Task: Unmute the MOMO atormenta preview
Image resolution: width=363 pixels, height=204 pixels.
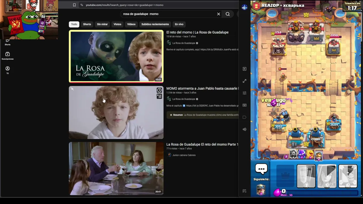Action: (72, 89)
